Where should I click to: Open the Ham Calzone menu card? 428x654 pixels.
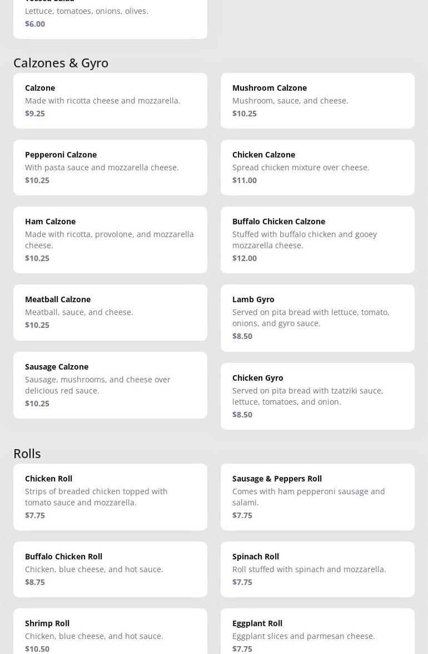tap(110, 240)
